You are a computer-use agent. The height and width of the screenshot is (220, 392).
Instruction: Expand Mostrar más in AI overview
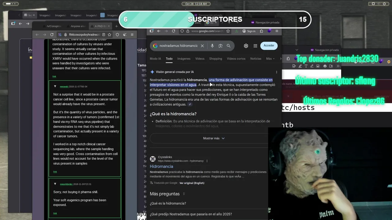pos(214,138)
